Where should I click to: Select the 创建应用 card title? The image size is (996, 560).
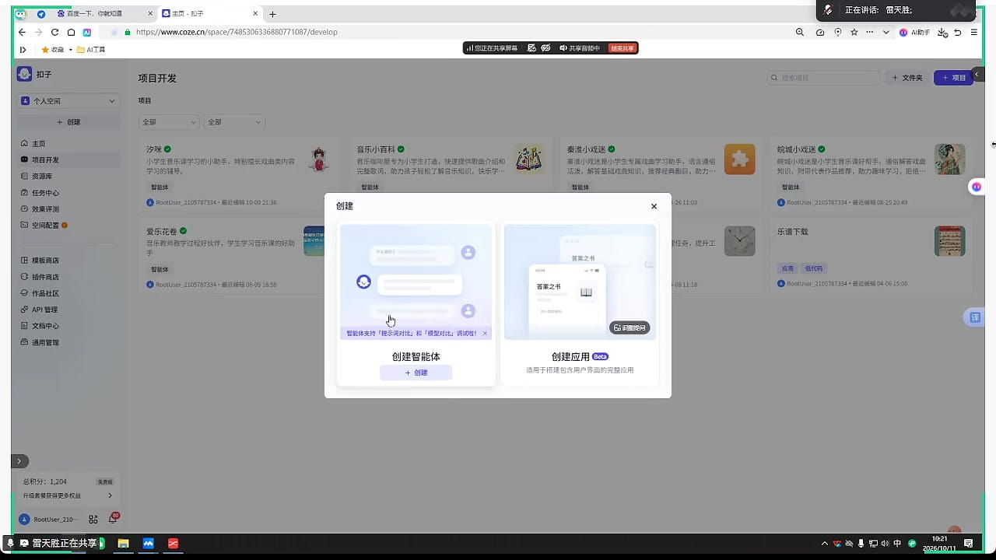pyautogui.click(x=570, y=357)
